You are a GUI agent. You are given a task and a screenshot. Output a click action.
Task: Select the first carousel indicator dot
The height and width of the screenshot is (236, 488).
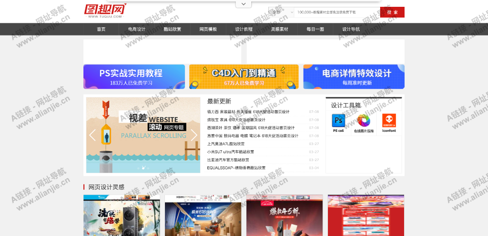(x=139, y=168)
